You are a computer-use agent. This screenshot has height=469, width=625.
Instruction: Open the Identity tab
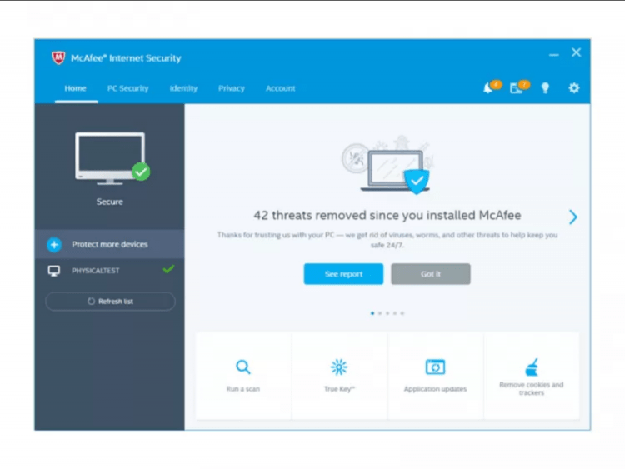click(183, 88)
